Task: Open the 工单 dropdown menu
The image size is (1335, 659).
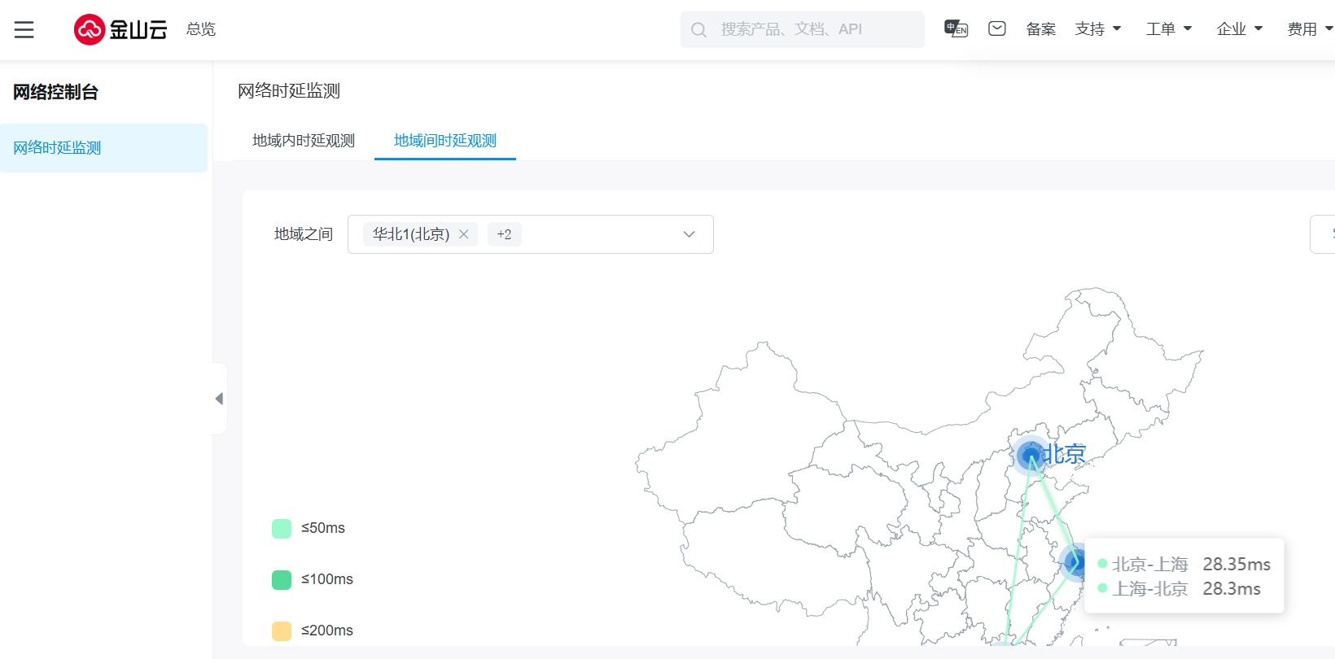Action: click(x=1168, y=29)
